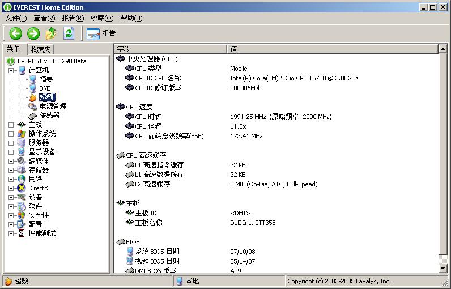Click the 摘要 summary icon

click(x=32, y=79)
